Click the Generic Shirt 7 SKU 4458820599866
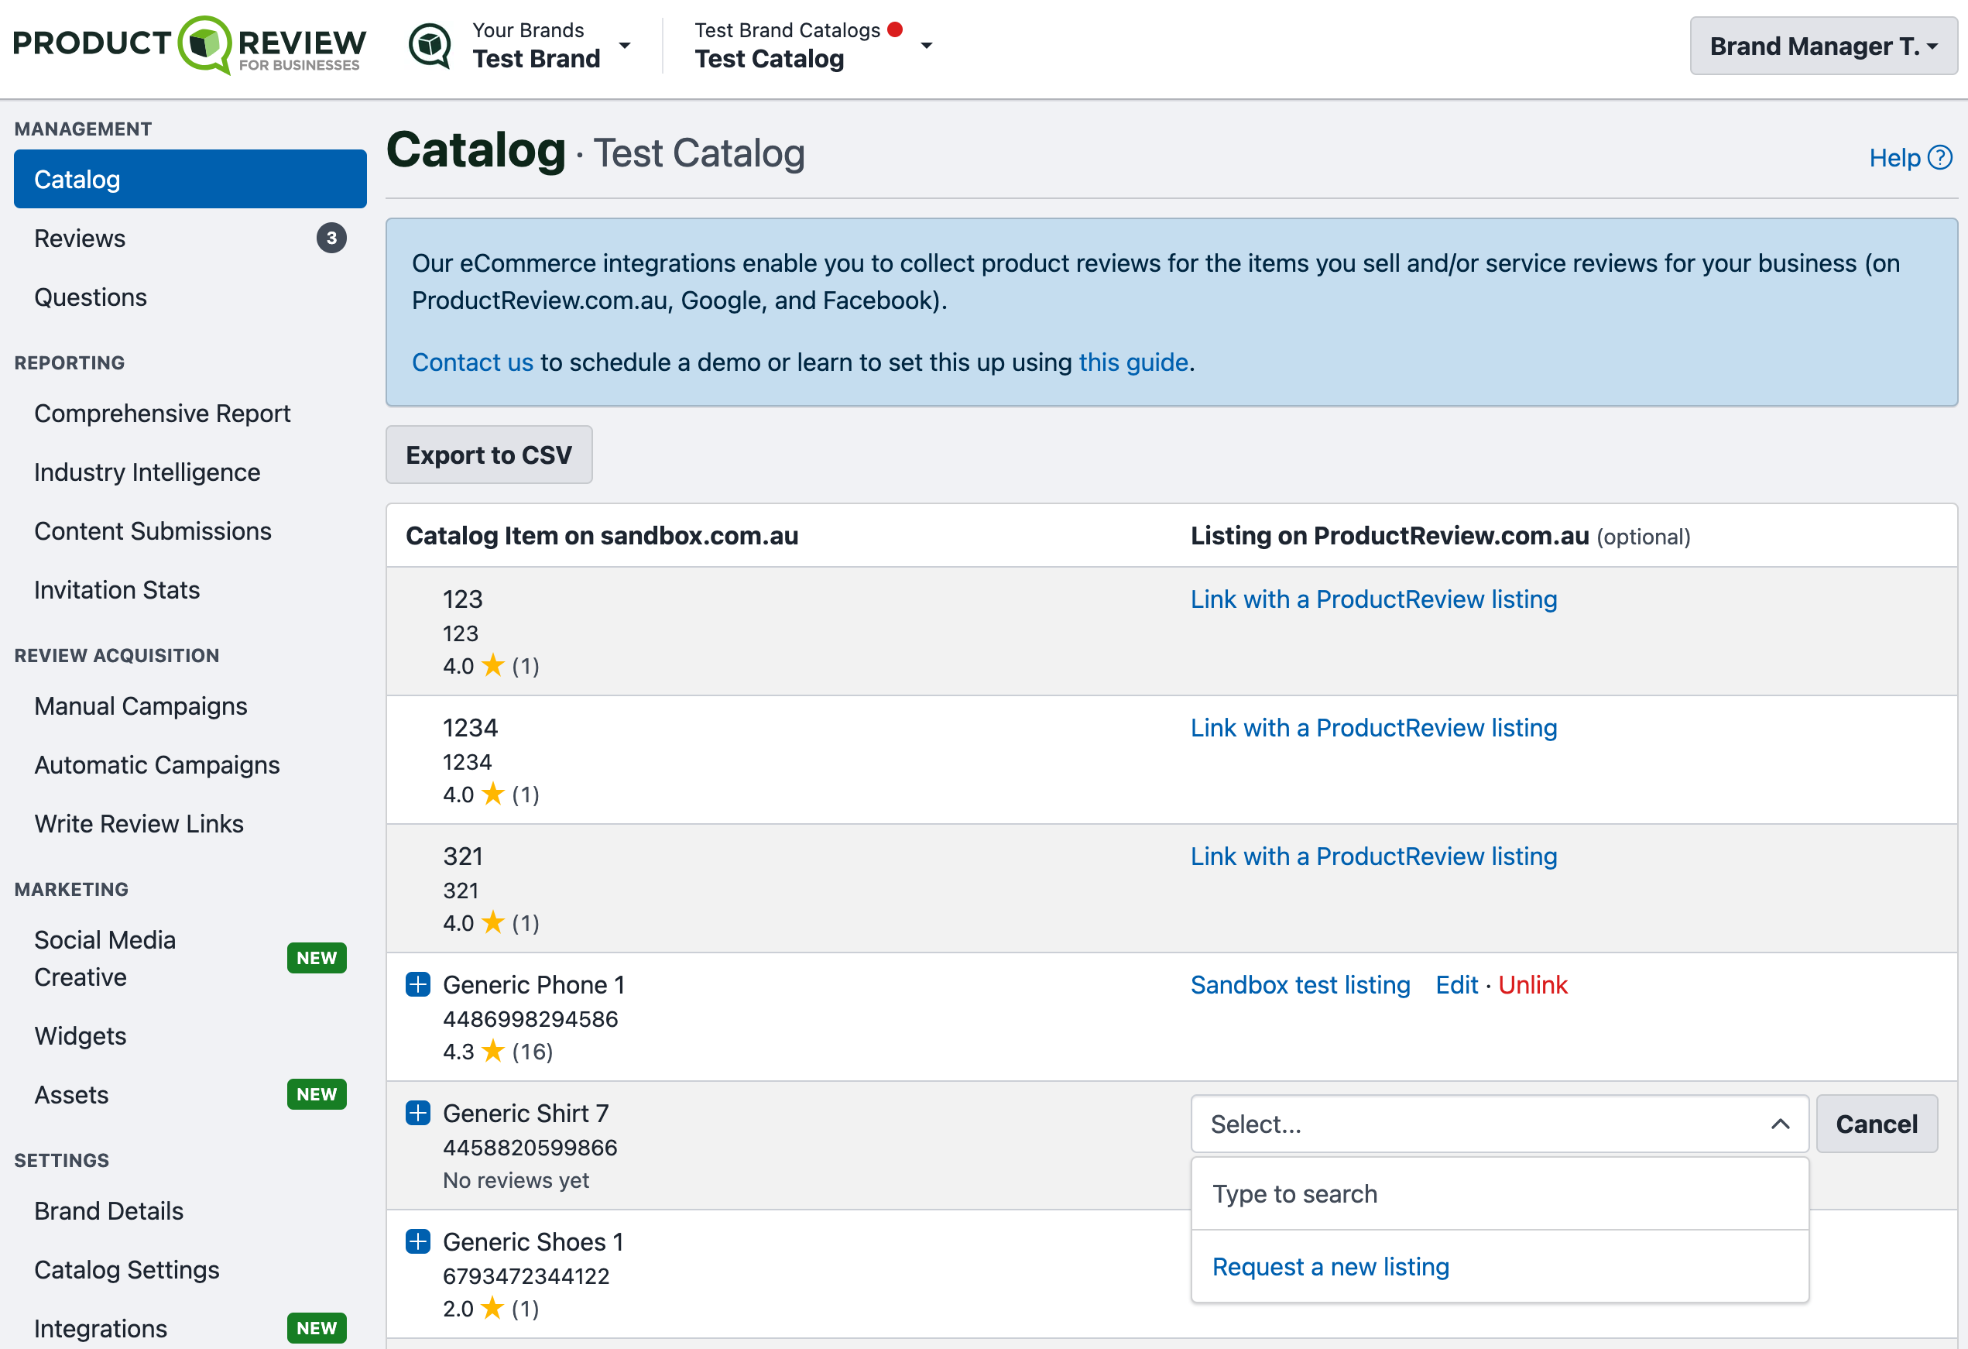This screenshot has width=1968, height=1349. point(530,1148)
